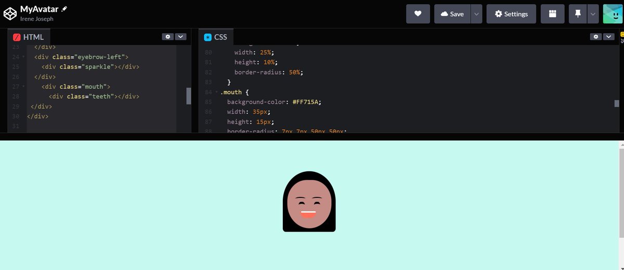Open pen Settings
The image size is (624, 270).
point(511,14)
